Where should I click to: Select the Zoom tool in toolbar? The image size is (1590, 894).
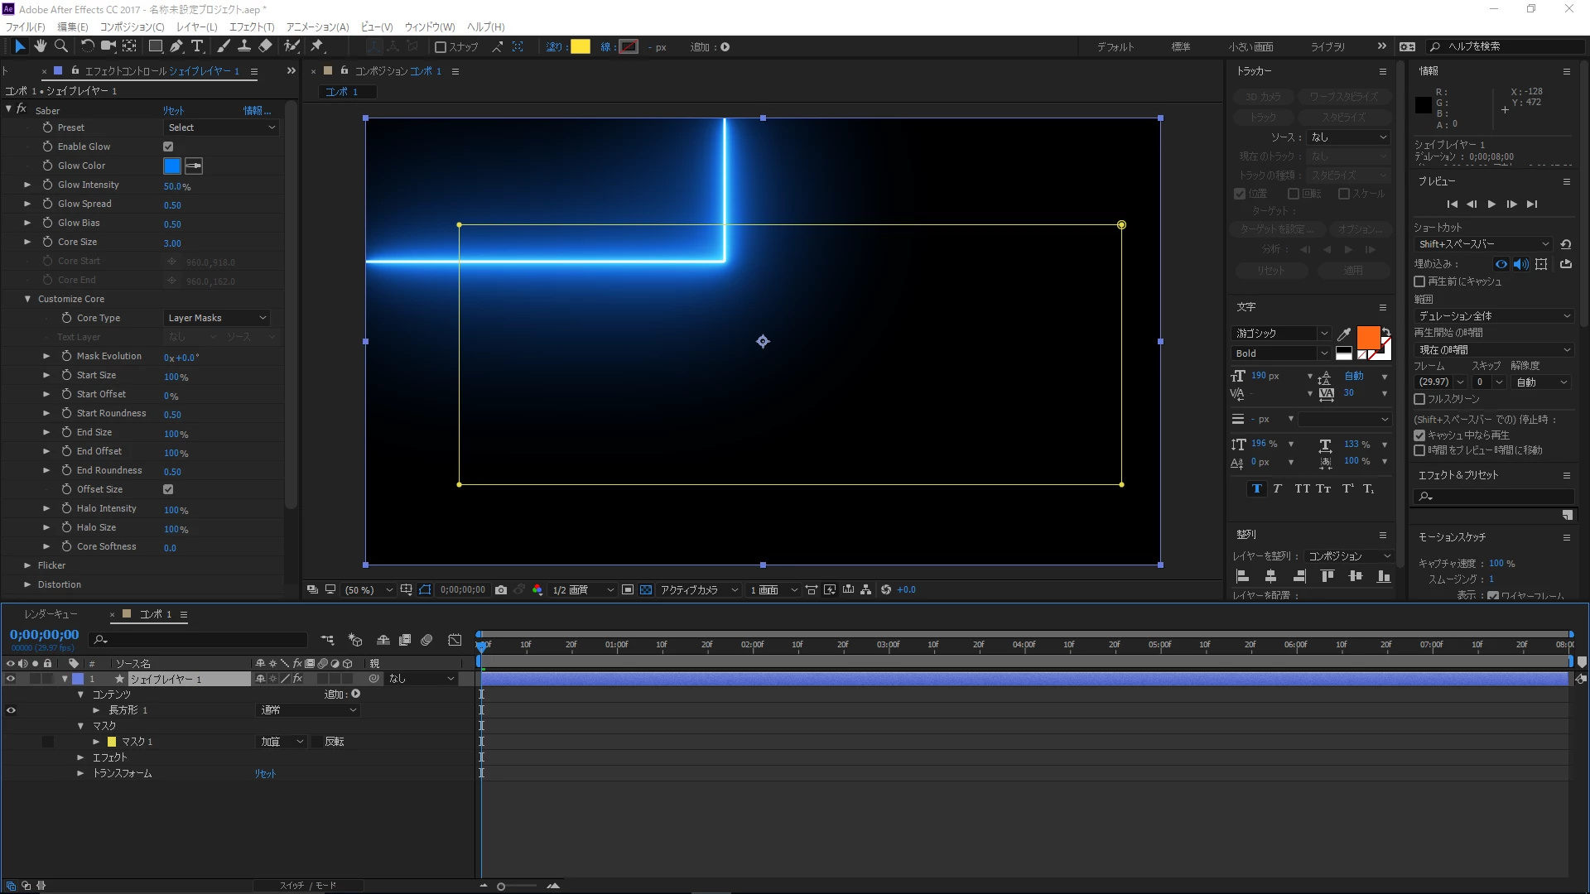click(60, 46)
